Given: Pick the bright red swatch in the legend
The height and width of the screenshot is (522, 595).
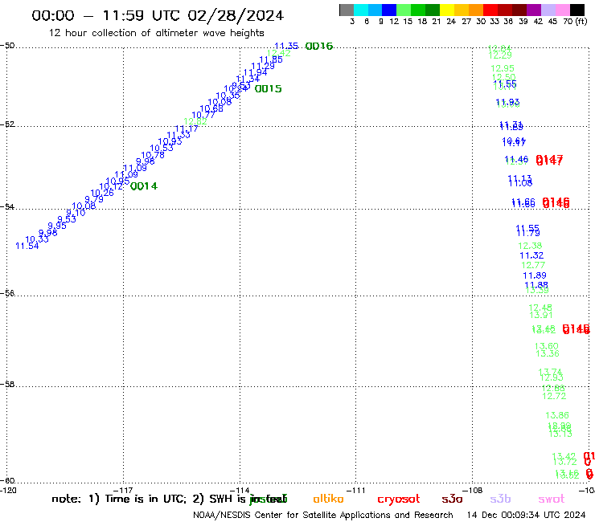Looking at the screenshot, I should click(490, 10).
